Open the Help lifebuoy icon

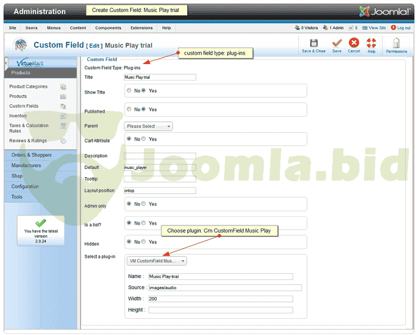pyautogui.click(x=371, y=43)
